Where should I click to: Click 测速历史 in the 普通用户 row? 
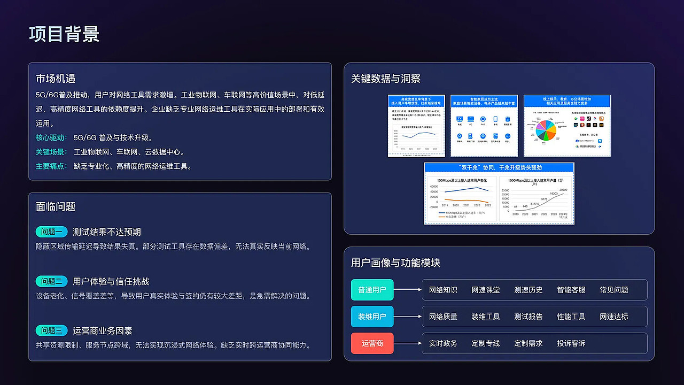(x=528, y=290)
